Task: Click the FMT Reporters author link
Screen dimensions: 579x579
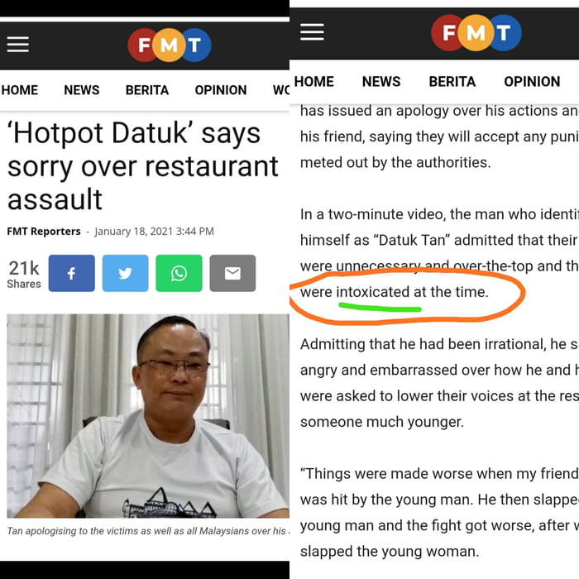Action: click(x=44, y=232)
